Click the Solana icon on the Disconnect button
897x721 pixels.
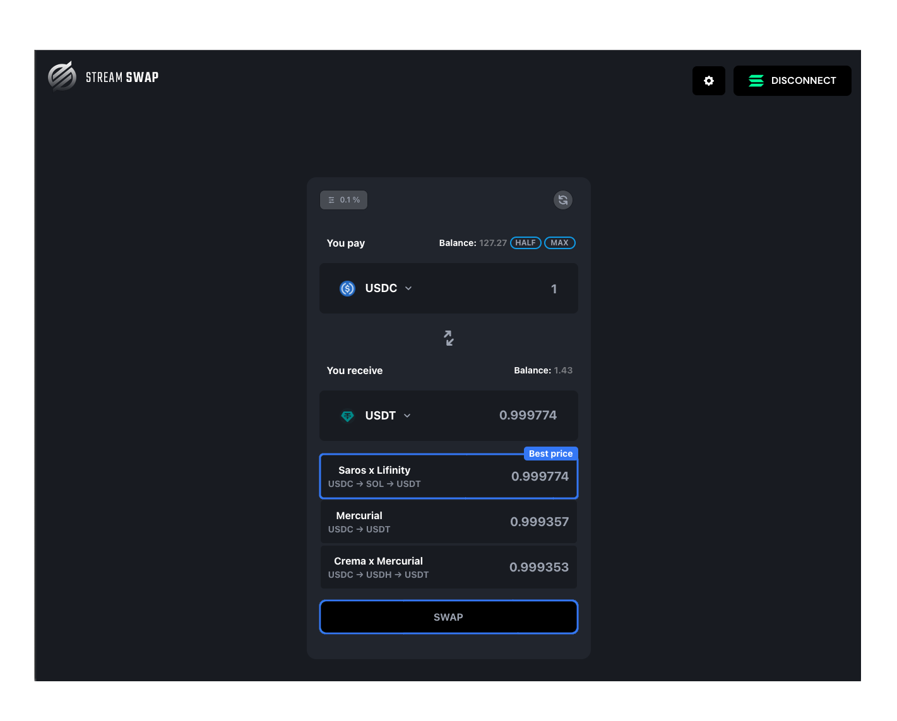(756, 80)
